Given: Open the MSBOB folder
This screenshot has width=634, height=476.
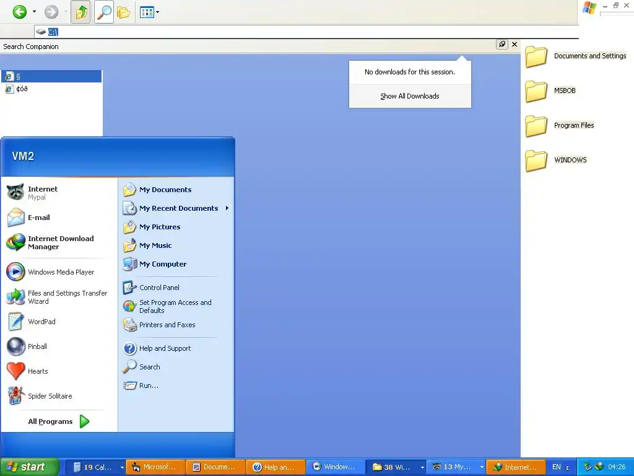Looking at the screenshot, I should click(550, 90).
